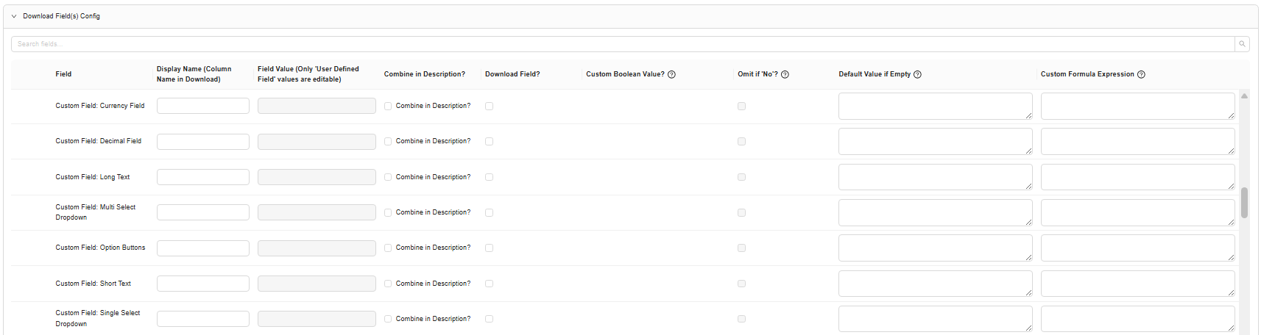Click the scroll up arrow in field list
Image resolution: width=1261 pixels, height=335 pixels.
tap(1244, 96)
